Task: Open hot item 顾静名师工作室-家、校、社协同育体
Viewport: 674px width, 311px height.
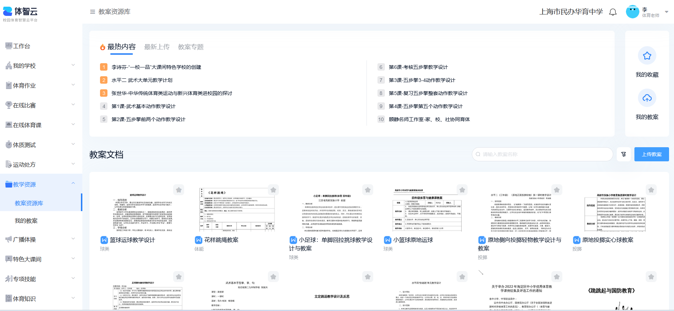Action: 429,119
